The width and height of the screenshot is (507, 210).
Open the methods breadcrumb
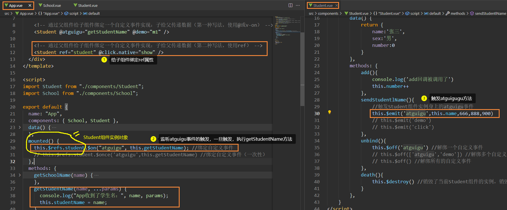coord(455,13)
